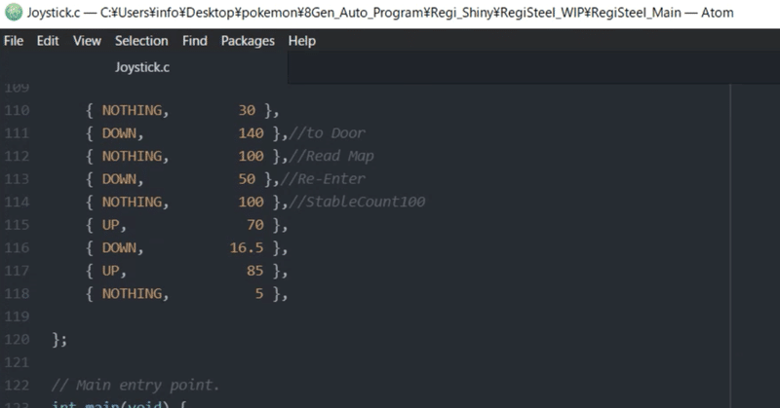
Task: Click line number 120 in gutter
Action: [17, 340]
